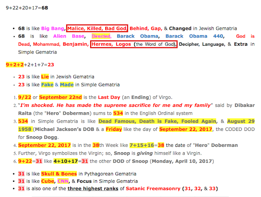261x197 pixels.
Task: Click "September 22, 2017" before "the CODED DOD"
Action: click(186, 129)
